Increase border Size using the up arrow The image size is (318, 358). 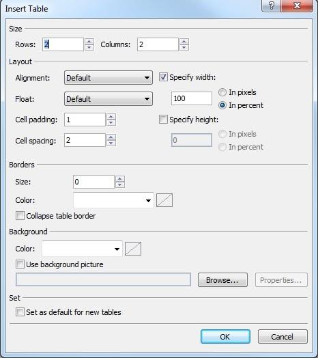(x=120, y=179)
